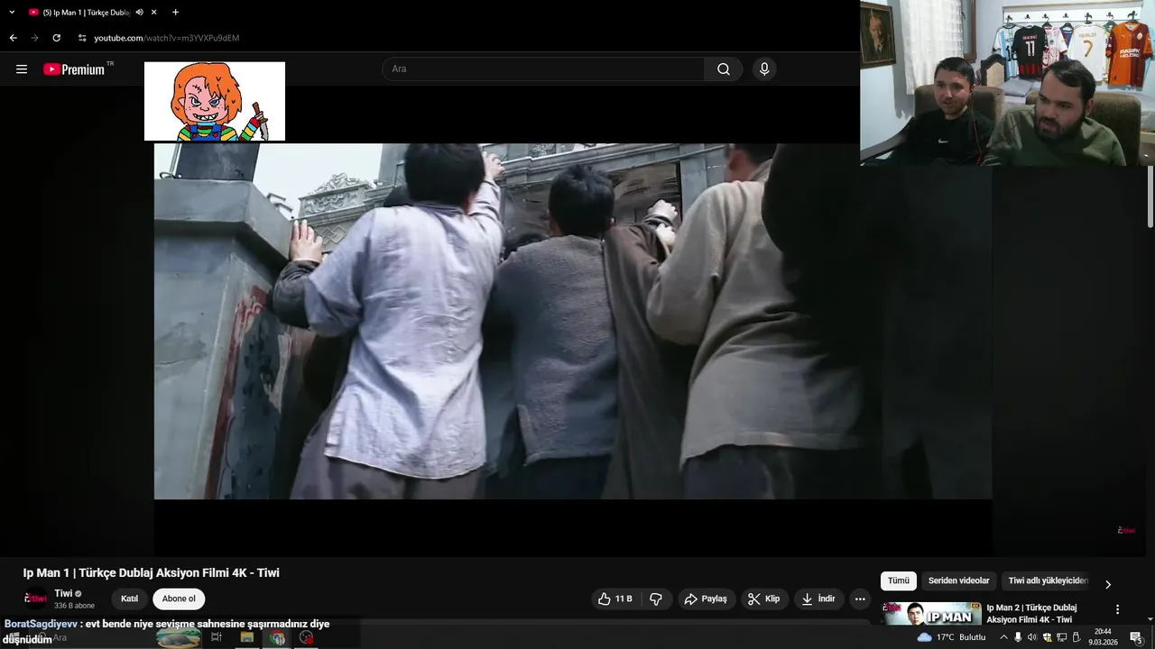Focus the Ara search field
The width and height of the screenshot is (1155, 649).
543,69
